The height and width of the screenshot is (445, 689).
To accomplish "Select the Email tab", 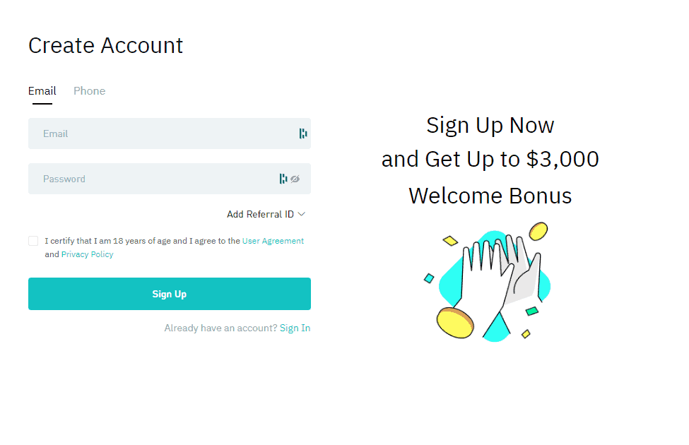I will point(42,90).
